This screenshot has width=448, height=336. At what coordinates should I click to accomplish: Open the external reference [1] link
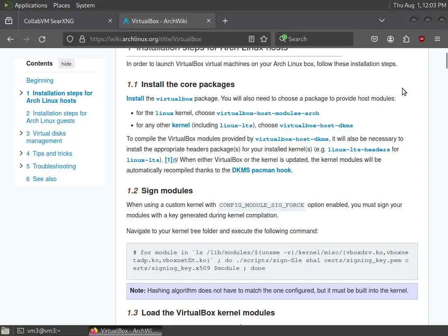[x=171, y=160]
